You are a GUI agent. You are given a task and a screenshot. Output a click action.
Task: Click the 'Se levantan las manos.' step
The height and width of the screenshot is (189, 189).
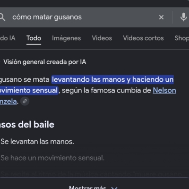(37, 142)
